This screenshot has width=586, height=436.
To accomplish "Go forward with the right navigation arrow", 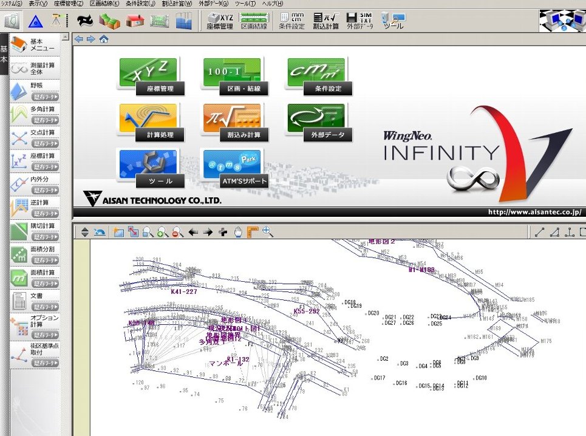I will [91, 39].
